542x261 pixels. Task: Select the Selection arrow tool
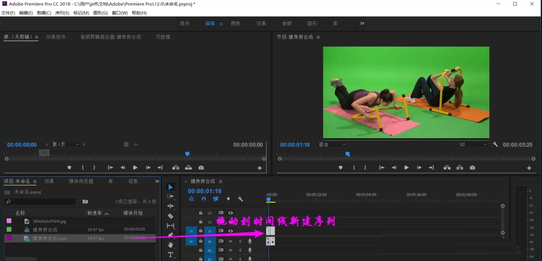(x=171, y=187)
